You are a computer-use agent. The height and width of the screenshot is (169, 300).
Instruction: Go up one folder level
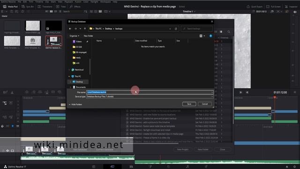(85, 29)
